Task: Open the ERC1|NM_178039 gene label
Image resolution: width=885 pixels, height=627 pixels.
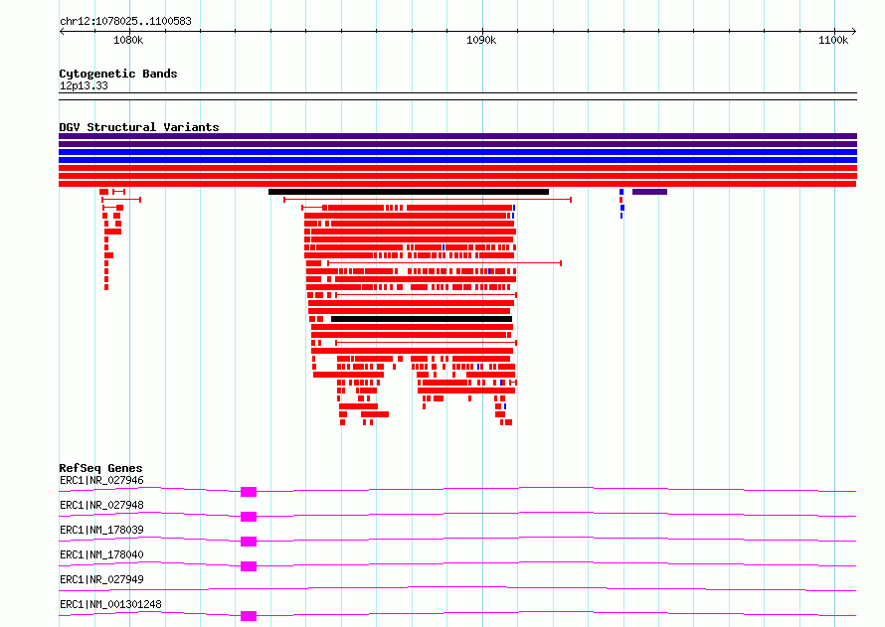Action: (x=101, y=530)
